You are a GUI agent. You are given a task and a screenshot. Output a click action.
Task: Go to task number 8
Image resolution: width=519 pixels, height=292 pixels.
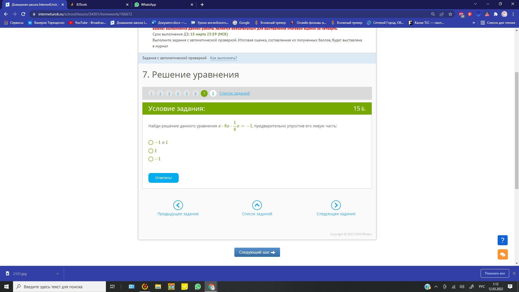[x=213, y=94]
